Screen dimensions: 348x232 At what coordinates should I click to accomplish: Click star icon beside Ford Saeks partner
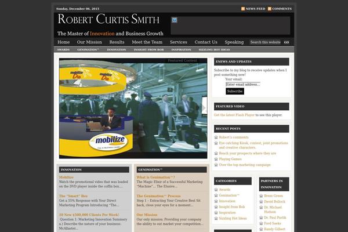[x=261, y=223]
